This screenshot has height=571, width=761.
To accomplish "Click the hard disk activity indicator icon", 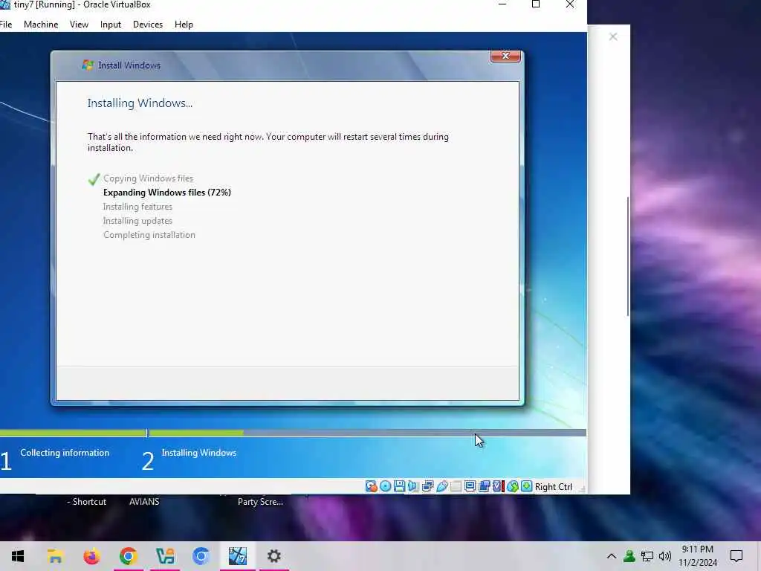I will pos(372,486).
